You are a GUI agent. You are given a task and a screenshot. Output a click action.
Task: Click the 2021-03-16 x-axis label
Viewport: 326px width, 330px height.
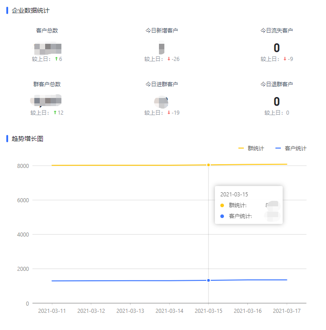coord(248,311)
